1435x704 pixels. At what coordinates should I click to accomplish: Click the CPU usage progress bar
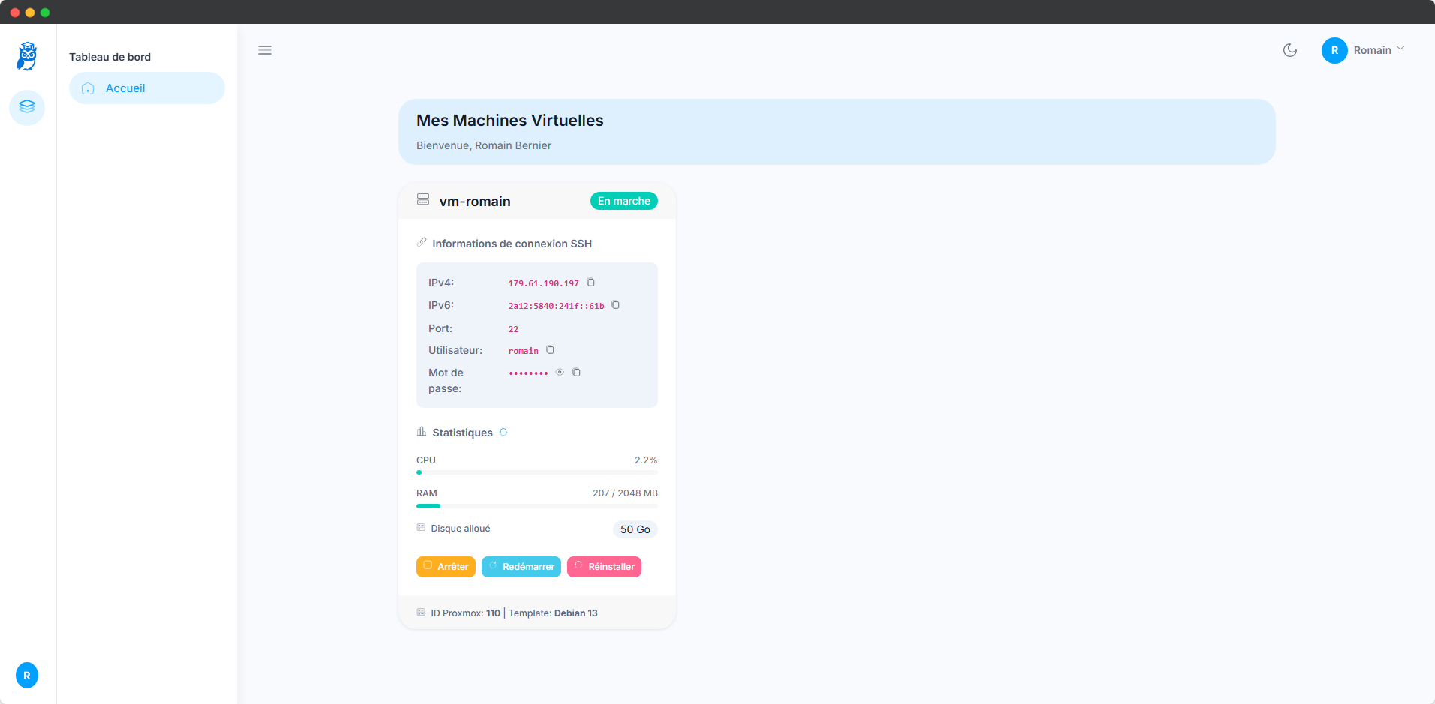pos(536,472)
